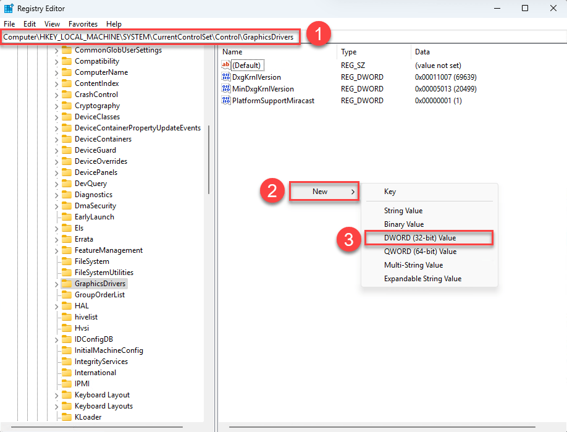Click the (Default) string value icon
The height and width of the screenshot is (432, 567).
(x=226, y=66)
